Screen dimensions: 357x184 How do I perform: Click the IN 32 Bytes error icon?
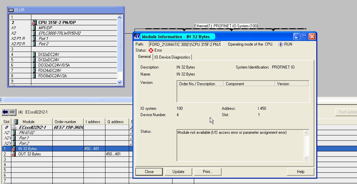click(14, 149)
